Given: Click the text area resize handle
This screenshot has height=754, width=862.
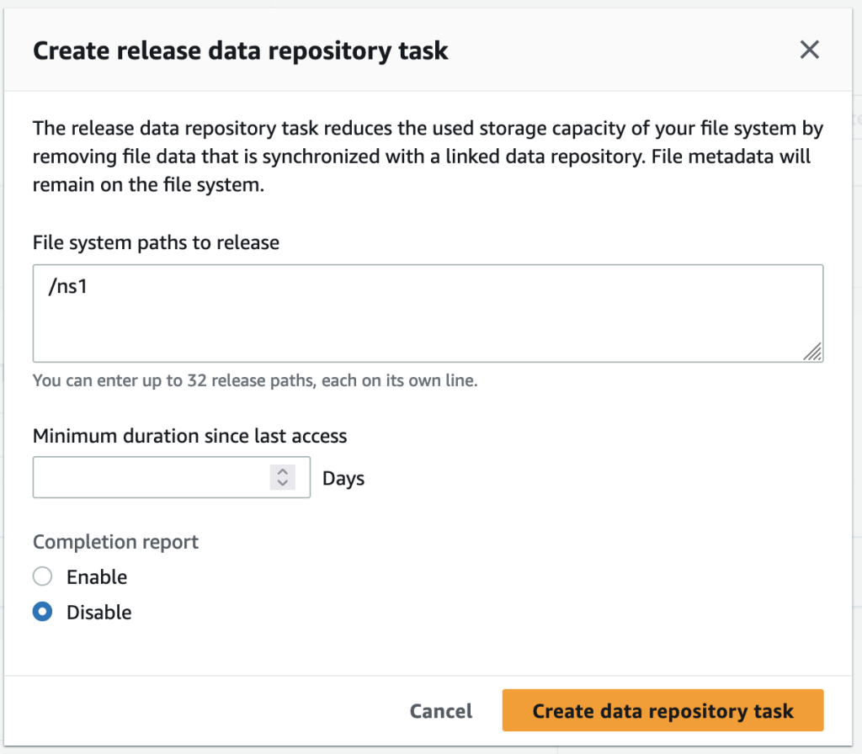Looking at the screenshot, I should 812,352.
